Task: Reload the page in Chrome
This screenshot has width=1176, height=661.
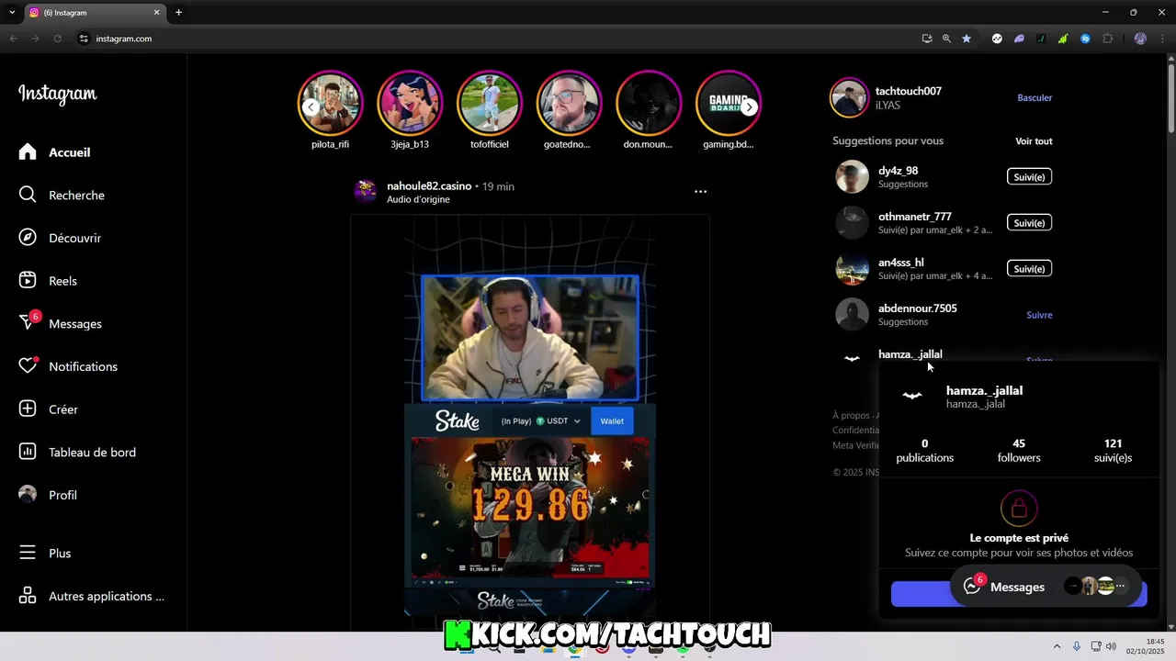Action: [57, 39]
